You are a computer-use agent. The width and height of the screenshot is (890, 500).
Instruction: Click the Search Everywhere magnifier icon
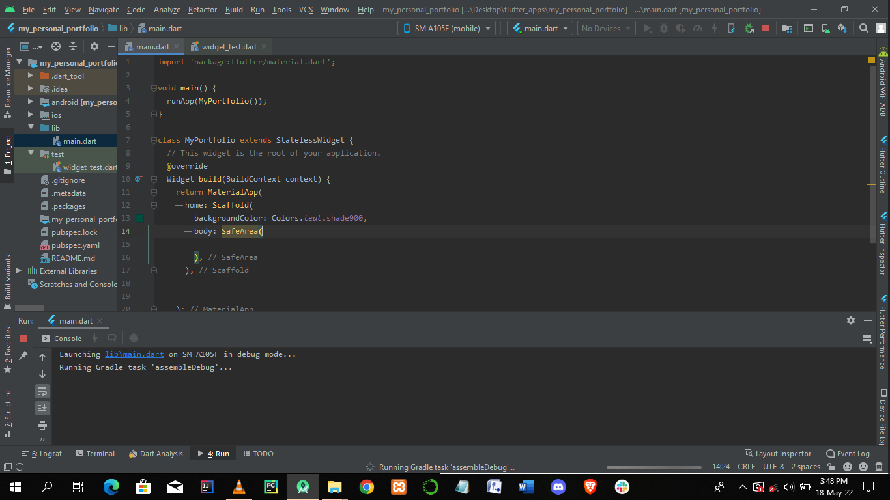click(x=864, y=29)
